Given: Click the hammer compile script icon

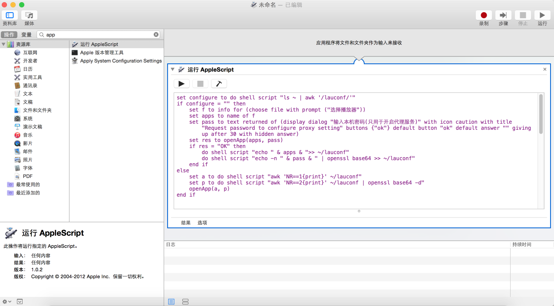Looking at the screenshot, I should point(219,84).
